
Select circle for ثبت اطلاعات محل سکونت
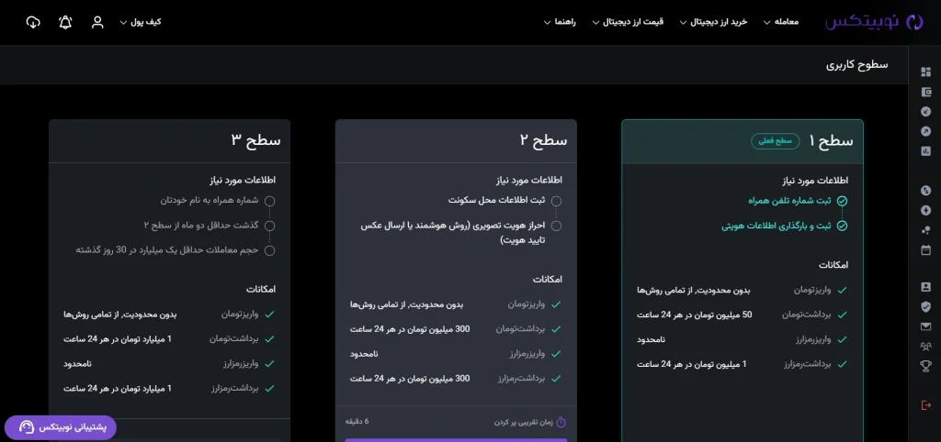click(x=556, y=201)
